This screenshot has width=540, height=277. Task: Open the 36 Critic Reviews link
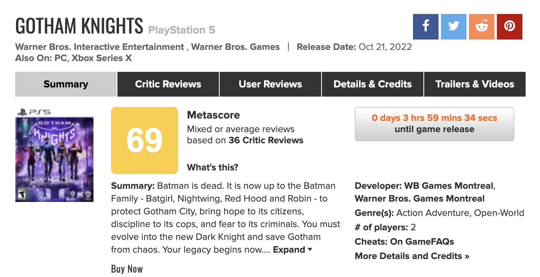pos(266,140)
